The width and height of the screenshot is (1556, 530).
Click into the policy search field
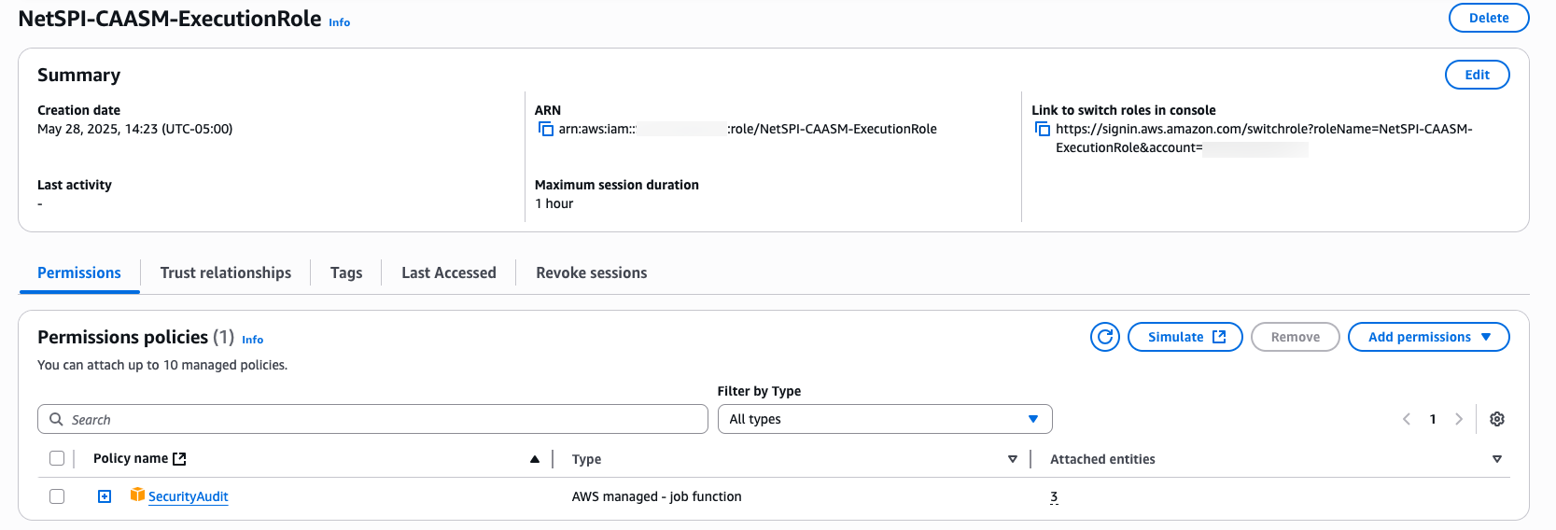pyautogui.click(x=372, y=419)
